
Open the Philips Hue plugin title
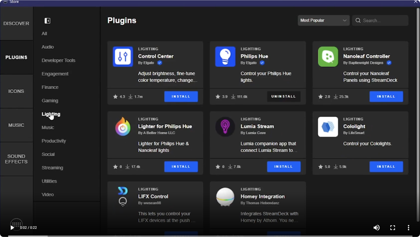click(254, 56)
